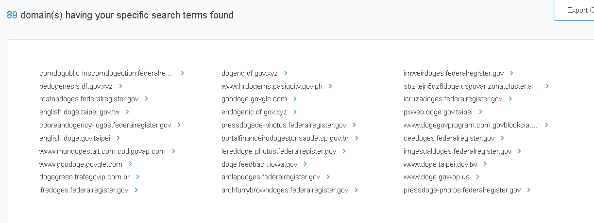The height and width of the screenshot is (223, 594).
Task: Select ceedoges.federalregister.gov domain entry
Action: coord(449,138)
